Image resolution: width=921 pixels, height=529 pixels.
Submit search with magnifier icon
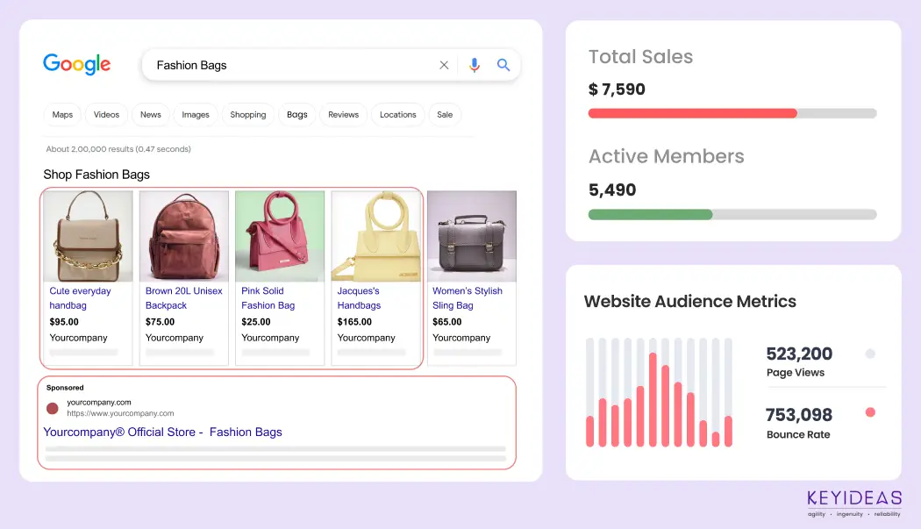tap(503, 65)
